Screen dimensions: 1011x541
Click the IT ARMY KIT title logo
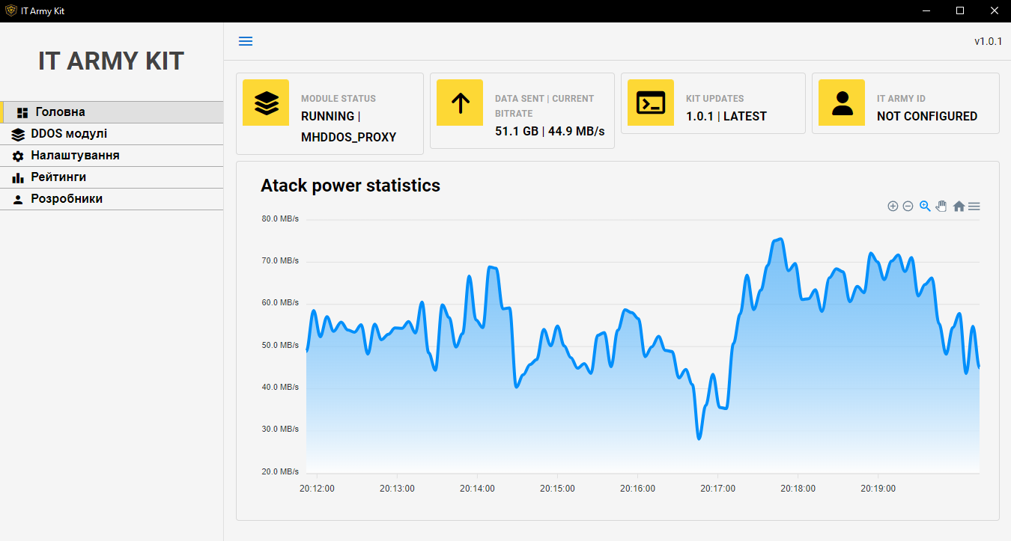pyautogui.click(x=110, y=61)
